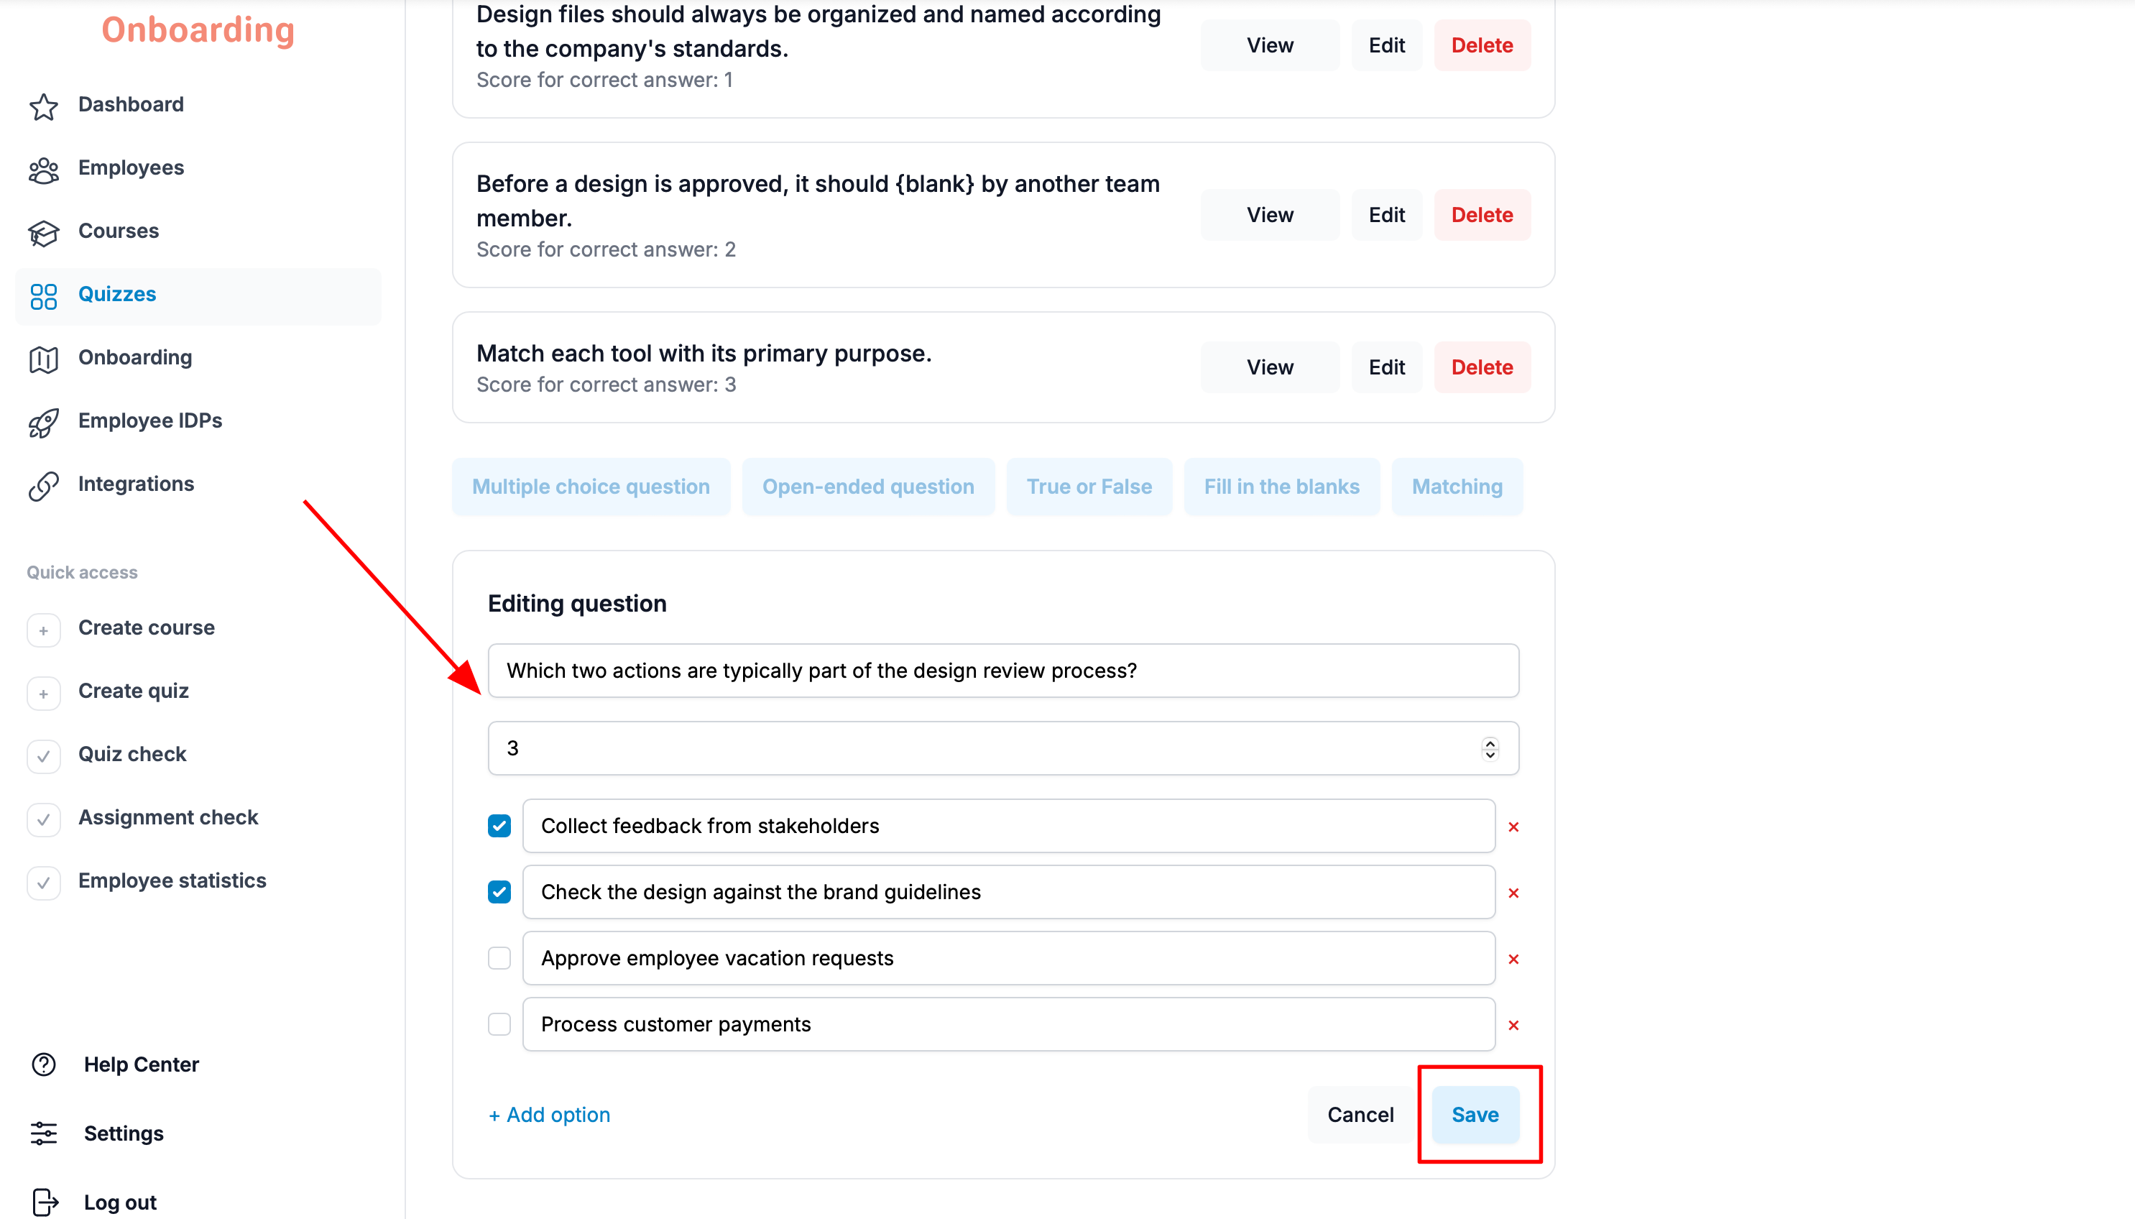Click the Courses graduation cap icon
Viewport: 2135px width, 1219px height.
44,232
